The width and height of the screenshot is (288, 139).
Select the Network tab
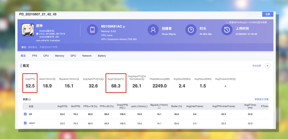click(87, 56)
